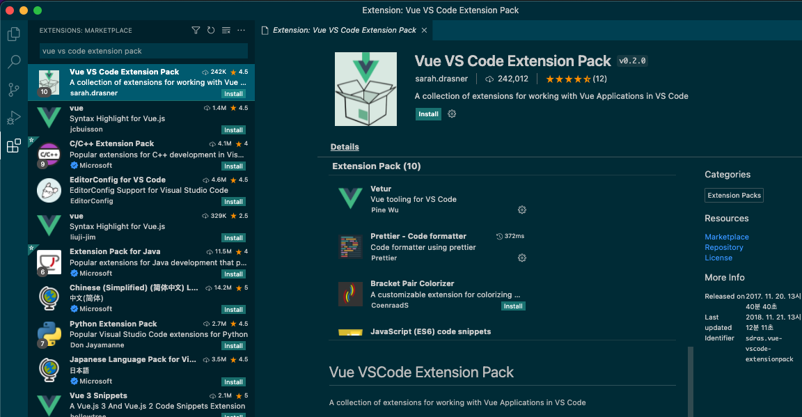The image size is (802, 417).
Task: Install Bracket Pair Colorizer in pack list
Action: click(x=513, y=306)
